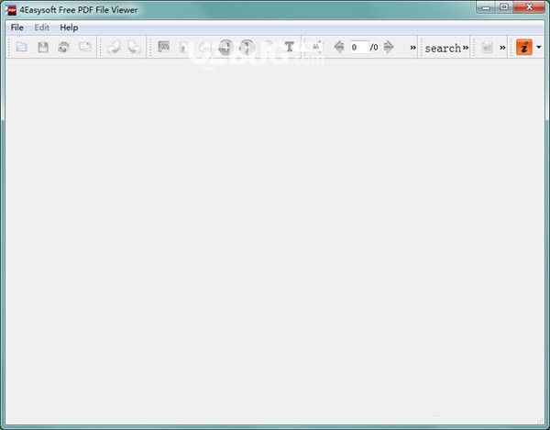The image size is (550, 430).
Task: Close the PDF viewer window
Action: (529, 7)
